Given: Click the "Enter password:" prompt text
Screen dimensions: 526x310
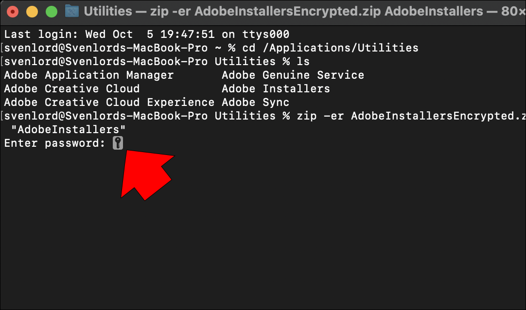Looking at the screenshot, I should tap(54, 143).
